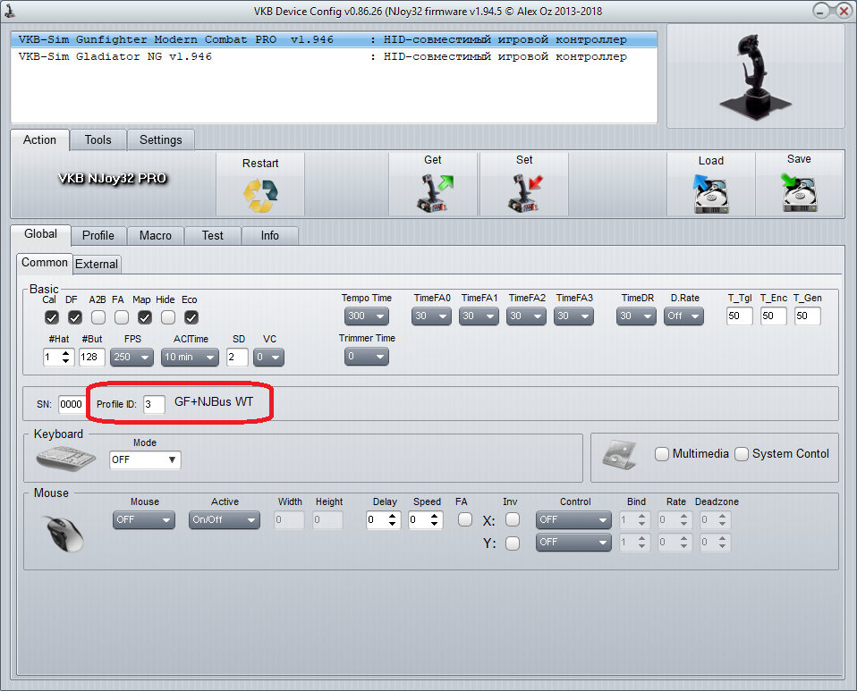857x691 pixels.
Task: Enable the Hide checkbox
Action: coord(168,316)
